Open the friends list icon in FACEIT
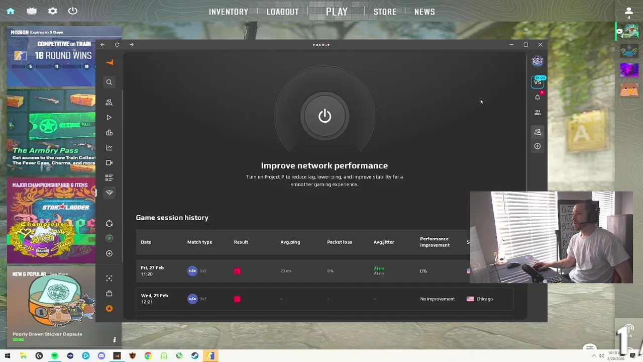Image resolution: width=643 pixels, height=362 pixels. click(538, 113)
